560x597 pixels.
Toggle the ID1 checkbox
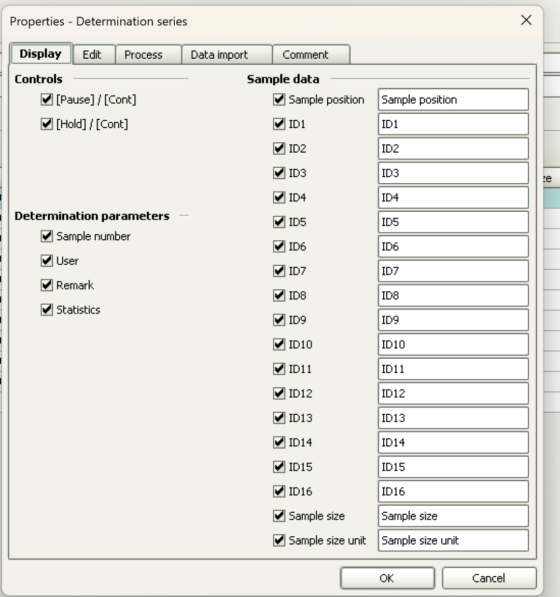click(x=279, y=124)
